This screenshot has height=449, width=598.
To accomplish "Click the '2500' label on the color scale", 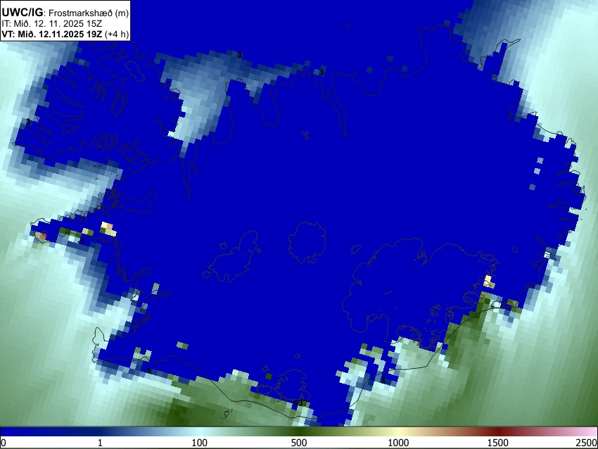I will coord(587,443).
